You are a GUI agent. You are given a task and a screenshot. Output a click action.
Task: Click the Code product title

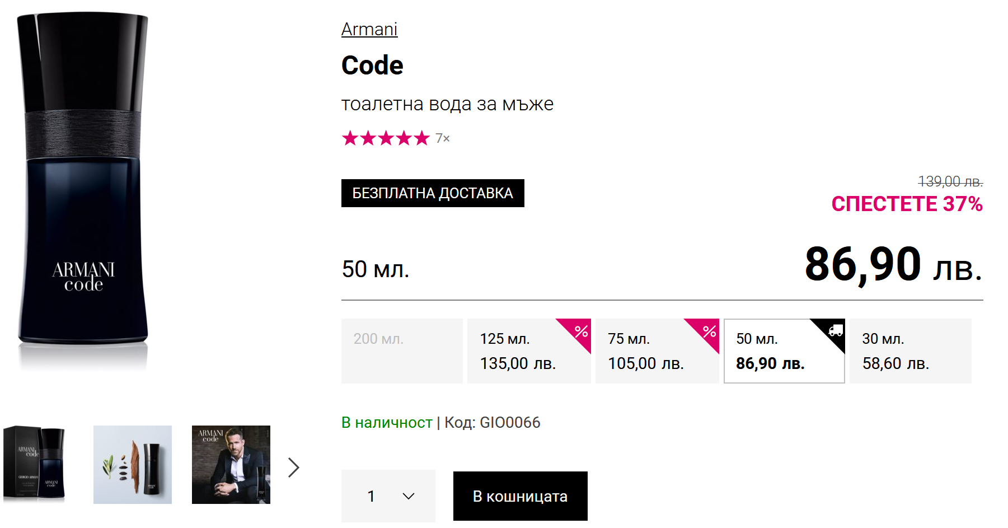372,66
